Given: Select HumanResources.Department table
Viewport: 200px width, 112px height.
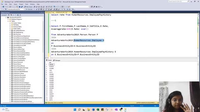Looking at the screenshot, I should [x=22, y=36].
